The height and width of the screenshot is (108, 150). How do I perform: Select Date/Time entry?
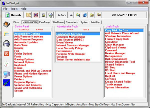coord(21,45)
